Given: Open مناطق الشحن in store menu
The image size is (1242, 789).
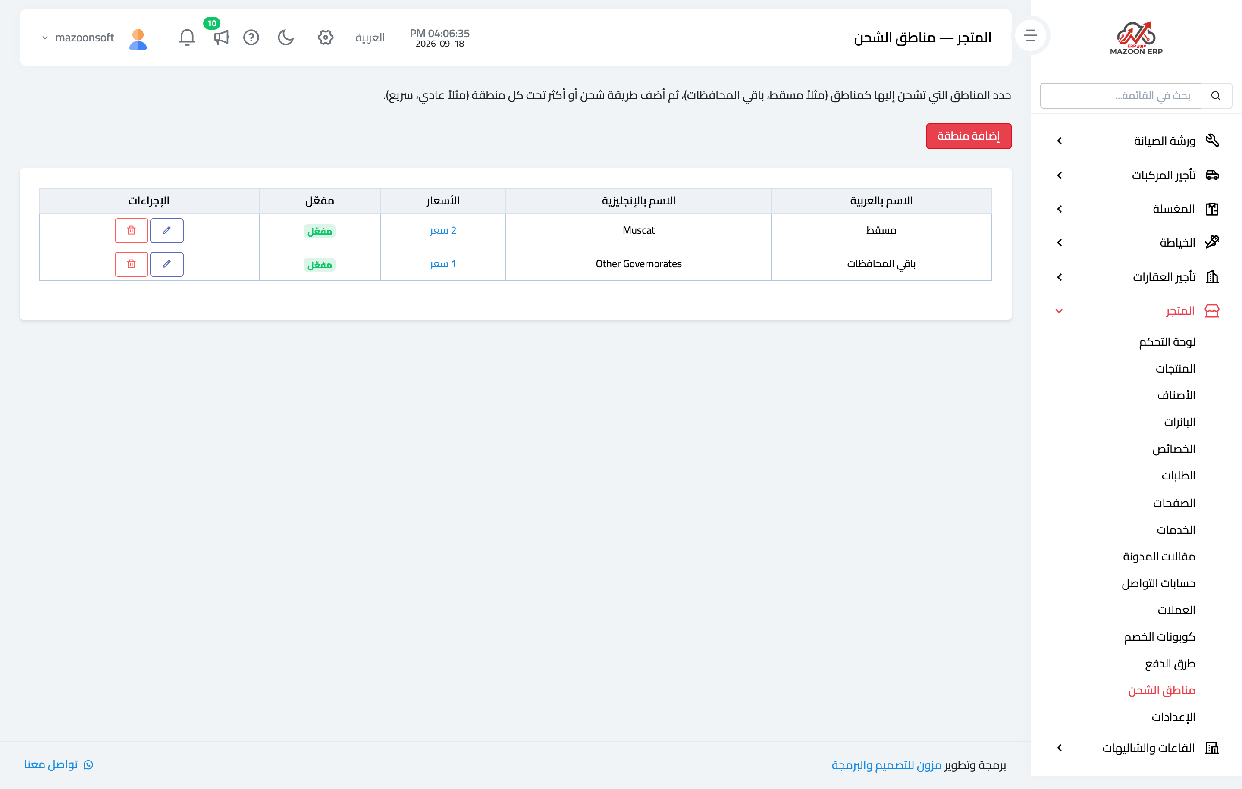Looking at the screenshot, I should (x=1162, y=691).
